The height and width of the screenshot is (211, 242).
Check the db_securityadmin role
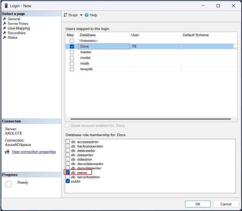point(68,177)
